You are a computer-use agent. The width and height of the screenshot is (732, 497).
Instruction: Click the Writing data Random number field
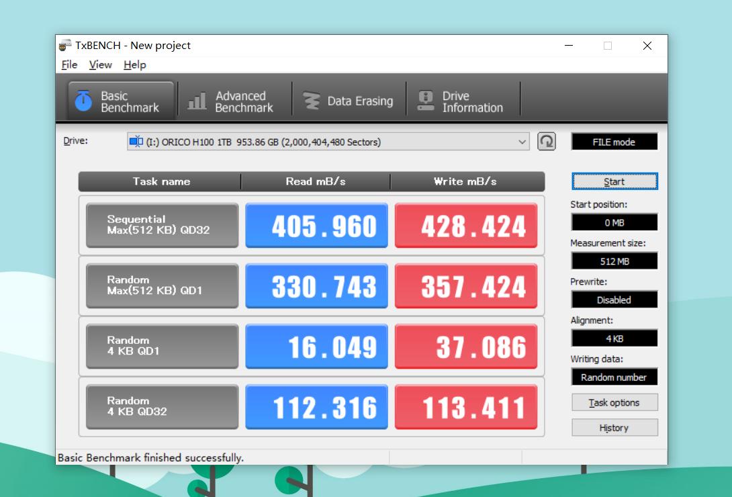(614, 377)
